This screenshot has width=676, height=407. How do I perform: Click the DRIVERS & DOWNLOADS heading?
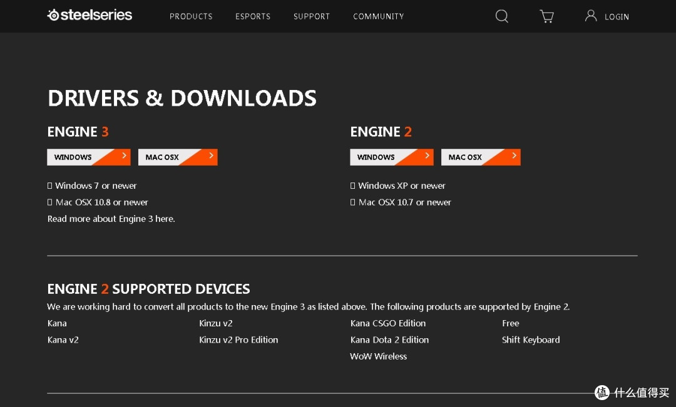182,98
